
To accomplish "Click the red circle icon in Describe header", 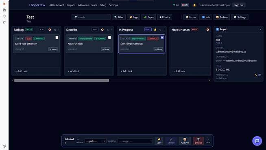I will point(102,30).
